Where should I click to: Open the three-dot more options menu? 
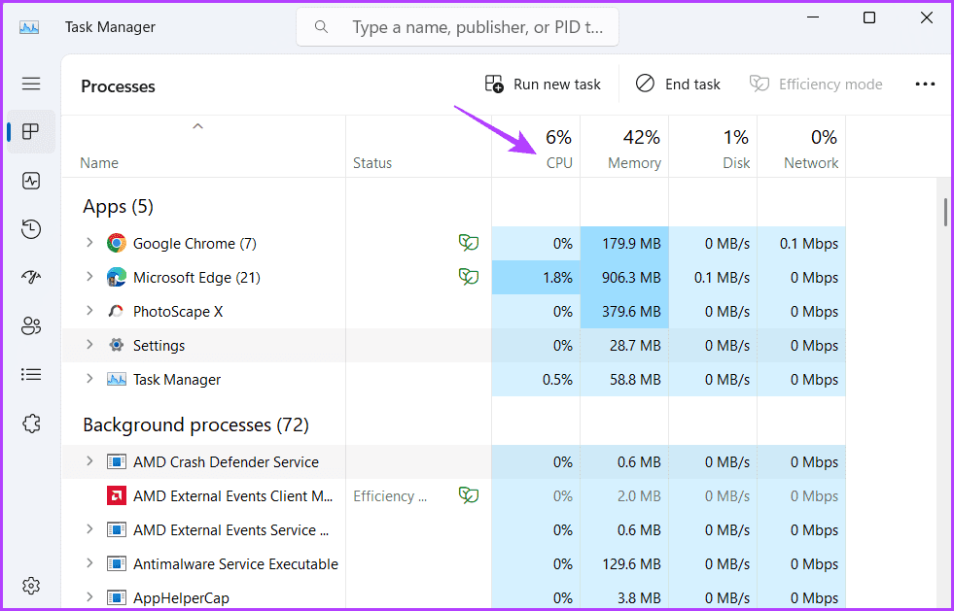(925, 84)
